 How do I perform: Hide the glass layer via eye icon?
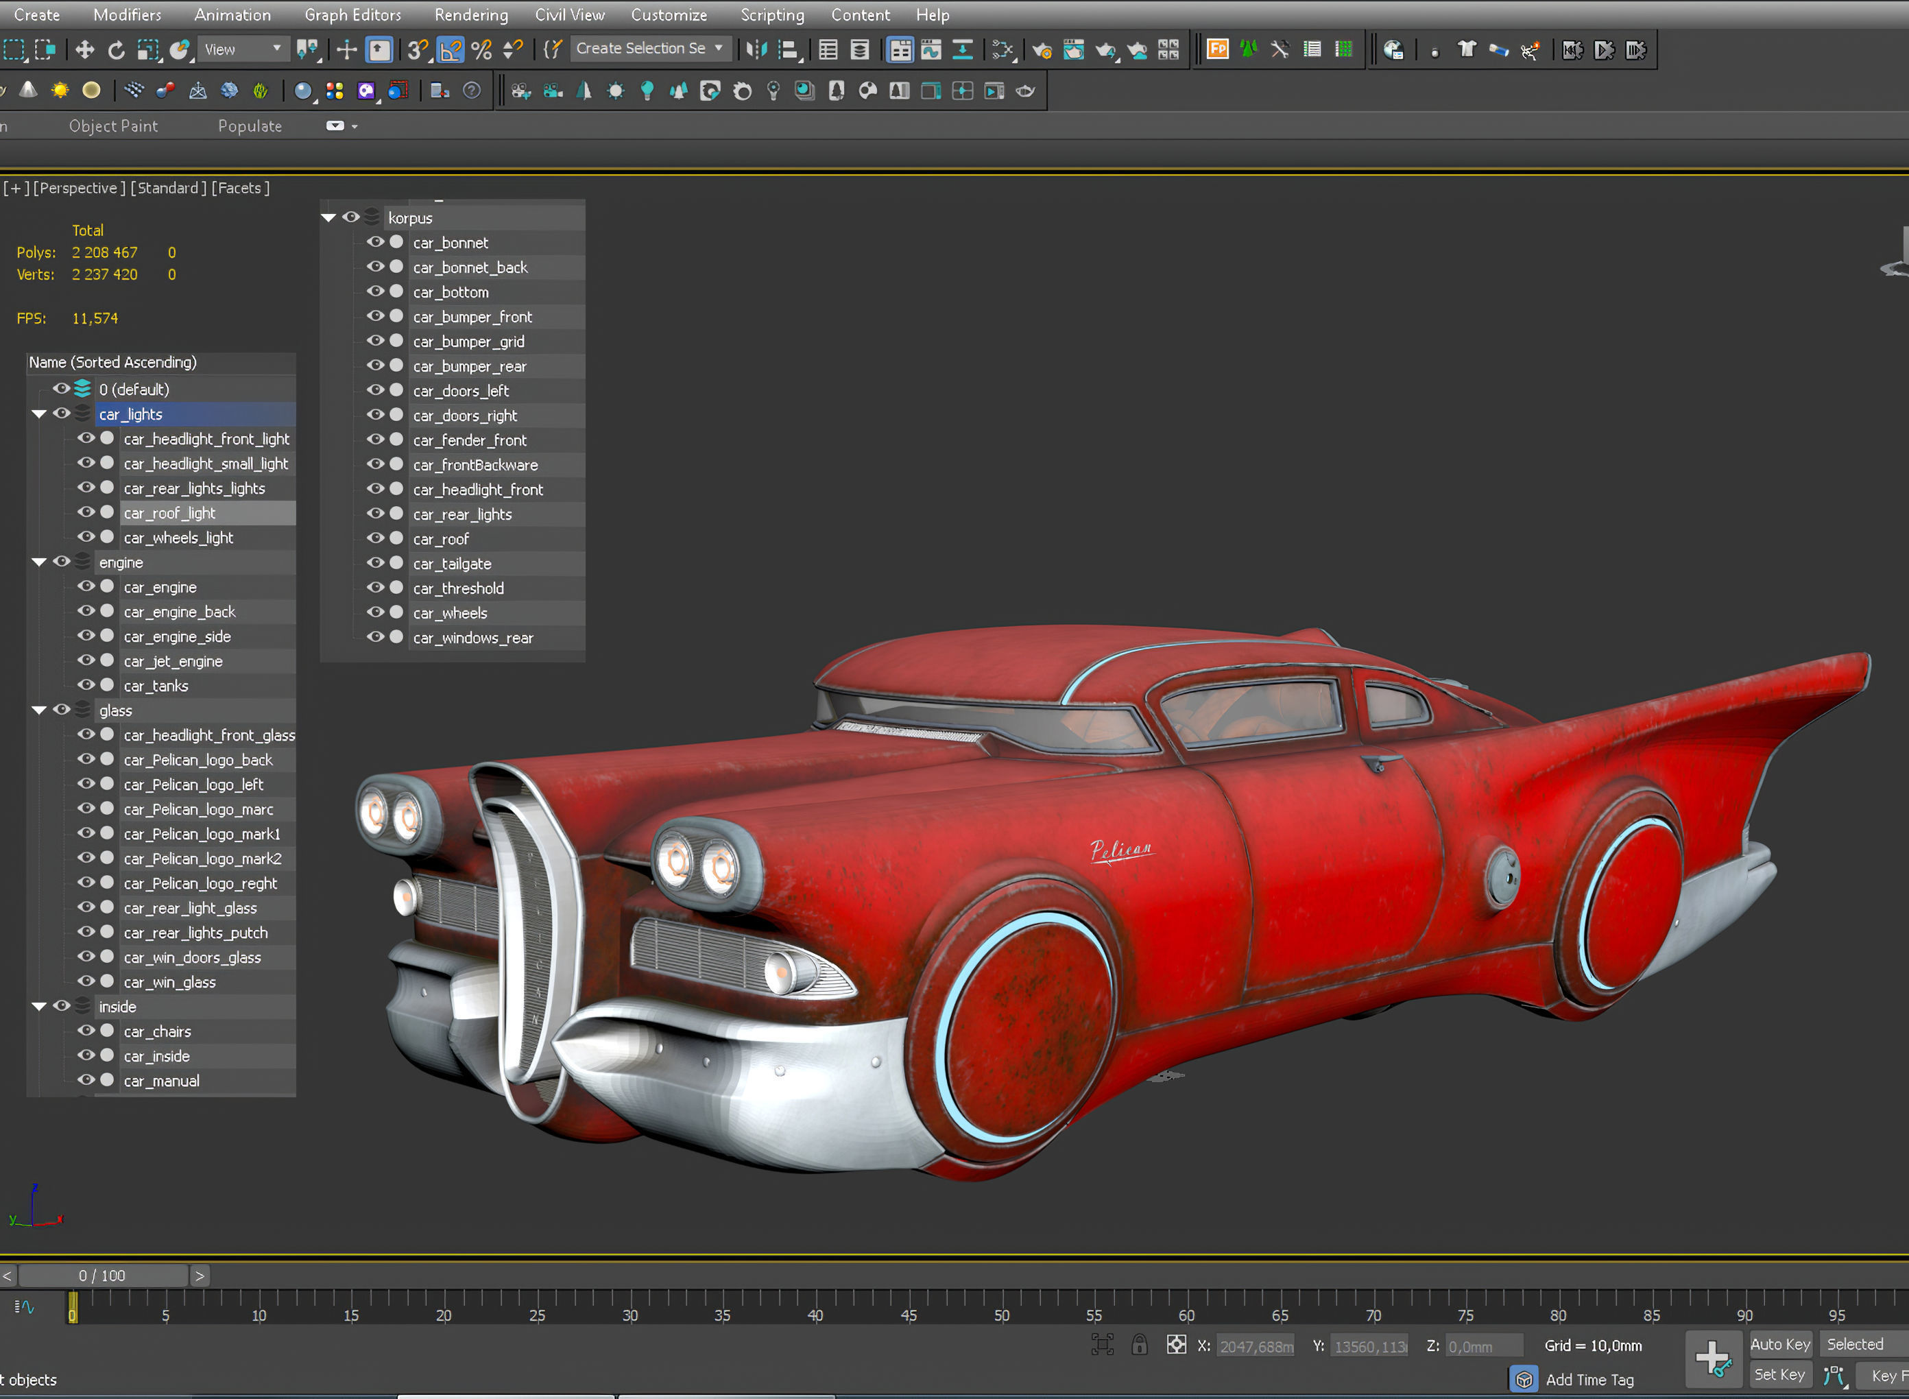(x=62, y=710)
